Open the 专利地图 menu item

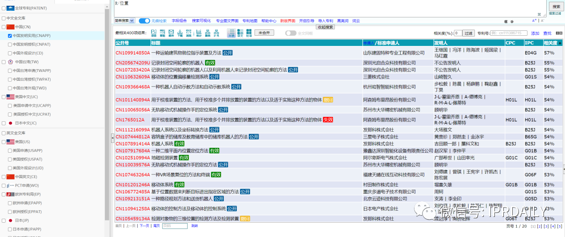pyautogui.click(x=250, y=21)
